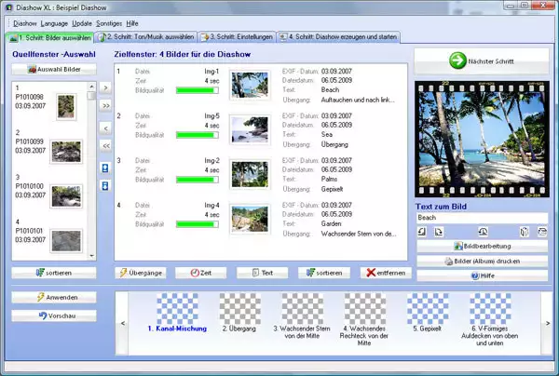Viewport: 559px width, 376px height.
Task: Click the single right arrow add-image button
Action: click(x=105, y=87)
